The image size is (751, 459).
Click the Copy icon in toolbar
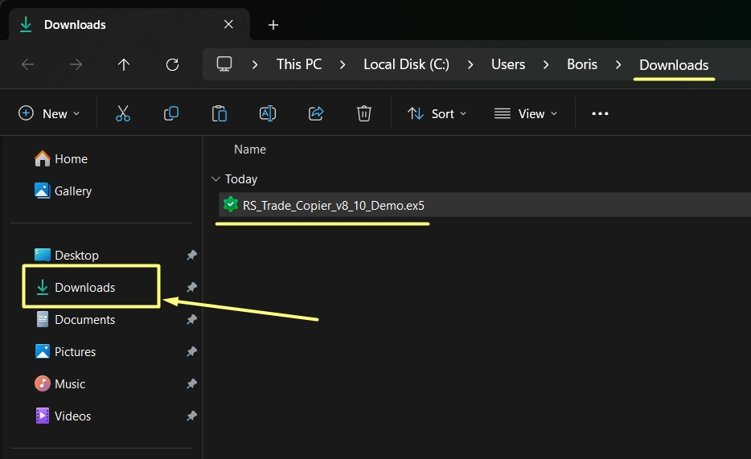(x=171, y=113)
